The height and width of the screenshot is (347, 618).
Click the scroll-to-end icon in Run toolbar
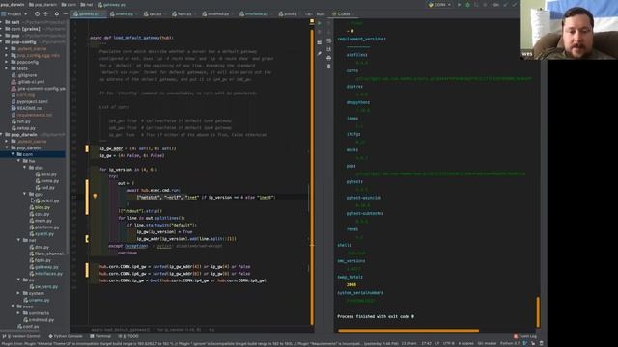[328, 49]
